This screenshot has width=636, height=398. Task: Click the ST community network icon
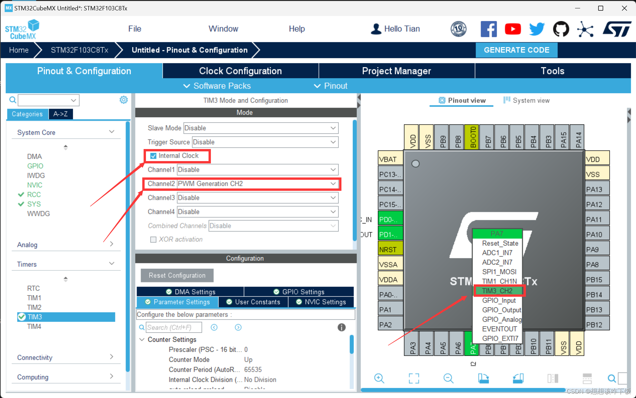585,29
